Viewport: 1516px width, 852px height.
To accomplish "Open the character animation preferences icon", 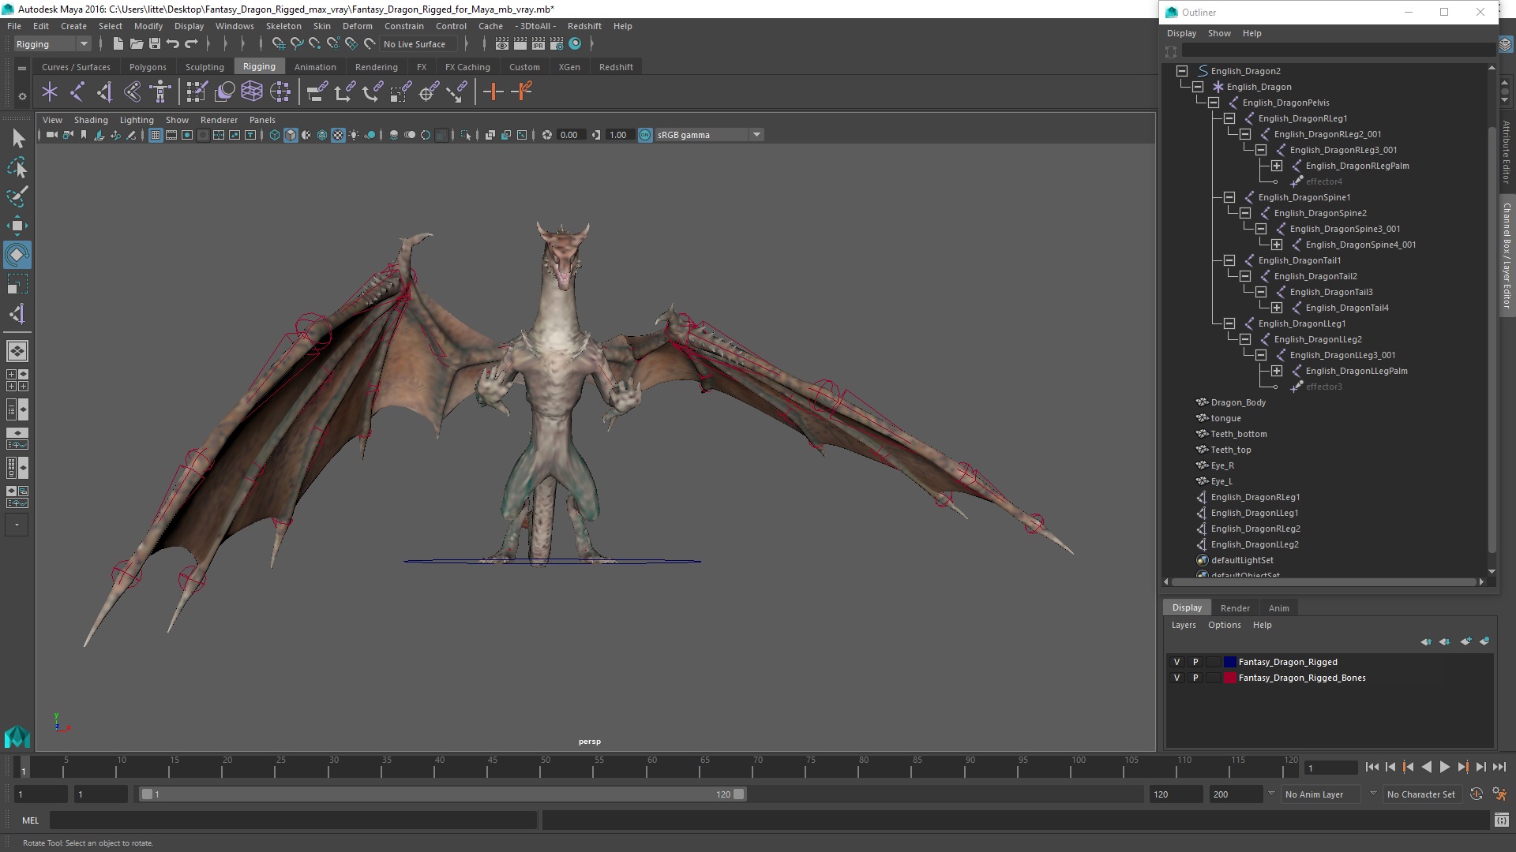I will pos(1499,794).
